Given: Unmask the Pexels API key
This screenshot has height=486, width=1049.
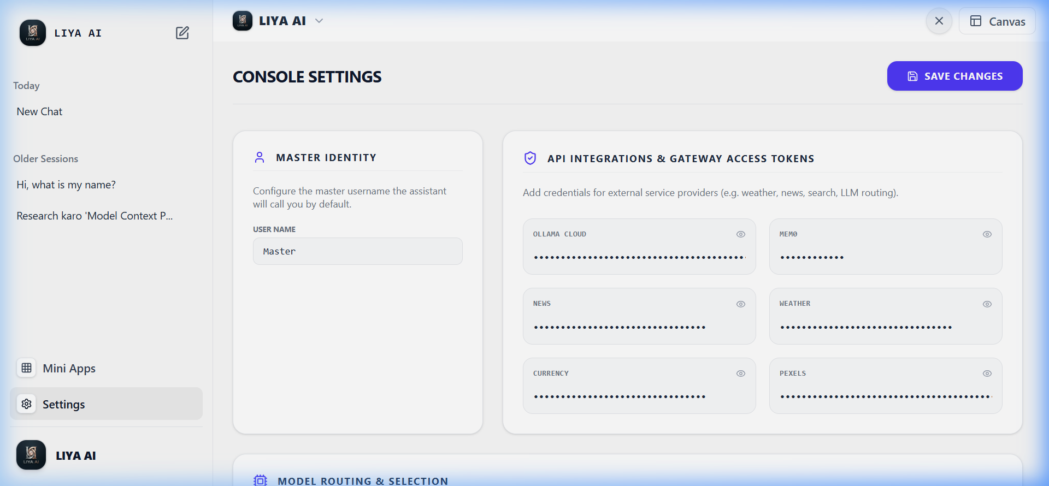Looking at the screenshot, I should tap(987, 374).
